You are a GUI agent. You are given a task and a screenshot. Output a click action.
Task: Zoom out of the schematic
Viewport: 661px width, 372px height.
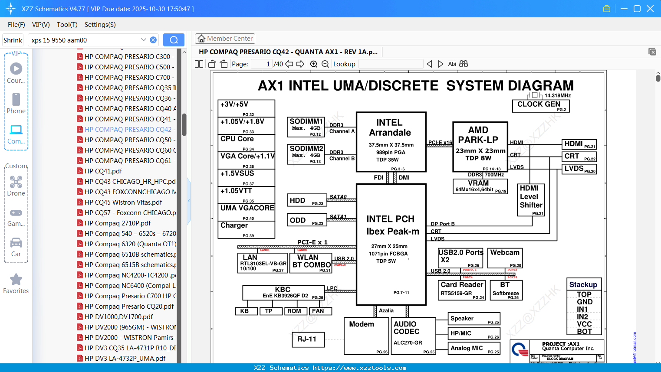(326, 64)
